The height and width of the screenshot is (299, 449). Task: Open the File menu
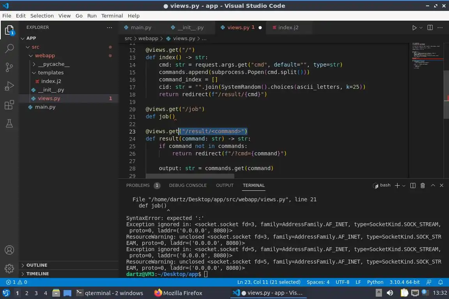click(7, 16)
